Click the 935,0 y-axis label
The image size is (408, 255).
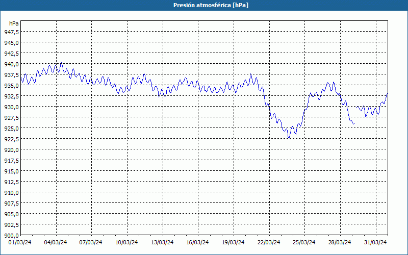point(11,85)
